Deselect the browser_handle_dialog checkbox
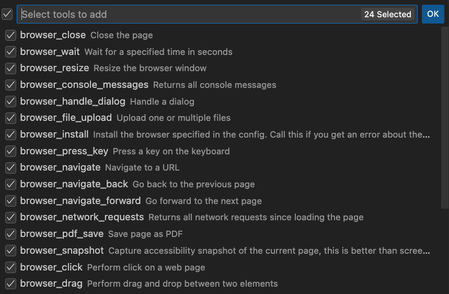This screenshot has height=294, width=449. pyautogui.click(x=10, y=101)
